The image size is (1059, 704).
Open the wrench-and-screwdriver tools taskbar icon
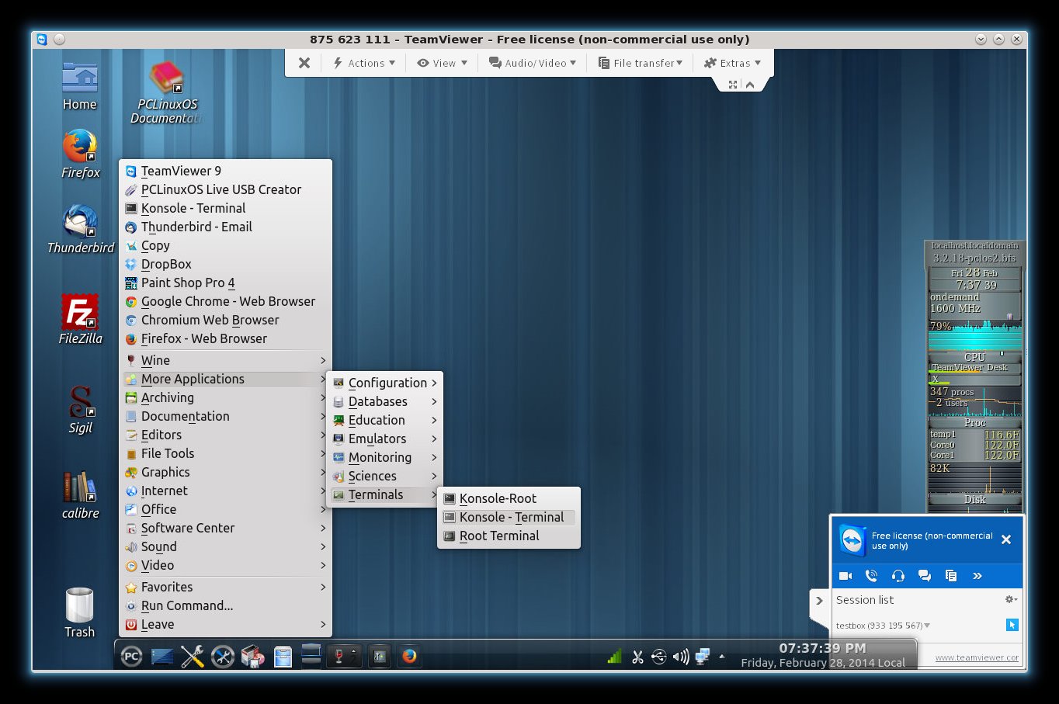coord(193,657)
